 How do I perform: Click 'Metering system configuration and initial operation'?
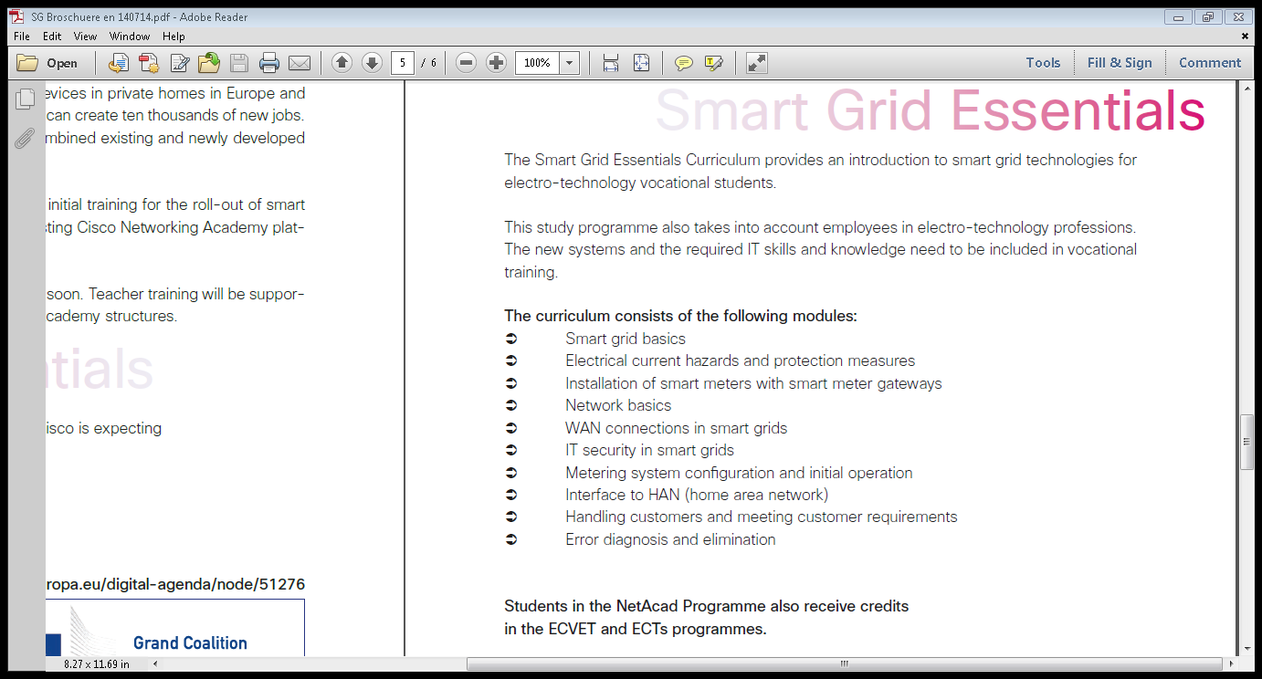click(x=739, y=473)
